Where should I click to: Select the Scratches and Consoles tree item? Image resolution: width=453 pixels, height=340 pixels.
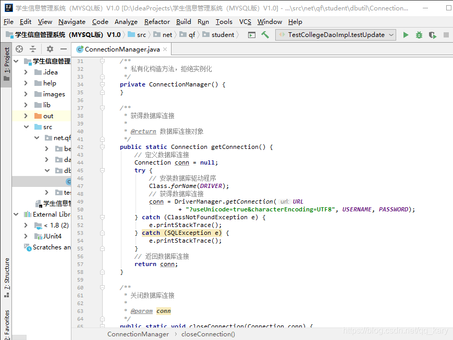(47, 247)
